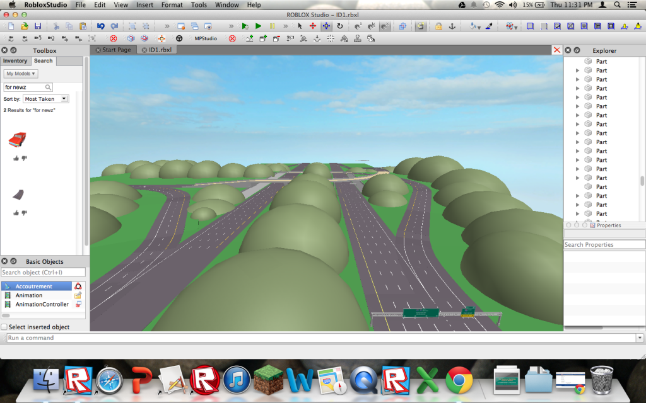Click the Explorer panel vertical scrollbar

pyautogui.click(x=642, y=181)
